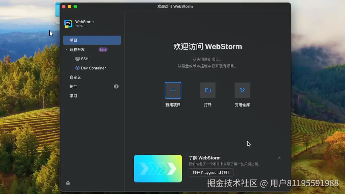The width and height of the screenshot is (345, 194).
Task: Click the 新建项目 label
Action: [x=173, y=105]
